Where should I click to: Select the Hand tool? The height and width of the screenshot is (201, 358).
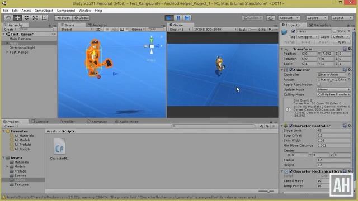8,18
